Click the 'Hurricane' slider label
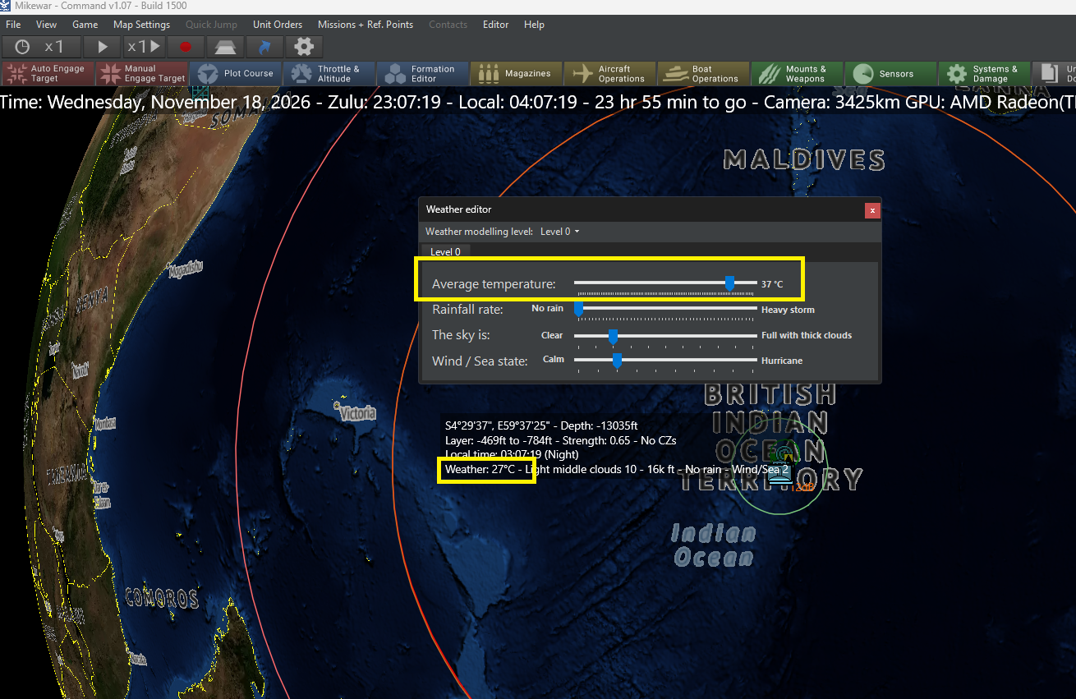The height and width of the screenshot is (699, 1076). click(x=782, y=361)
